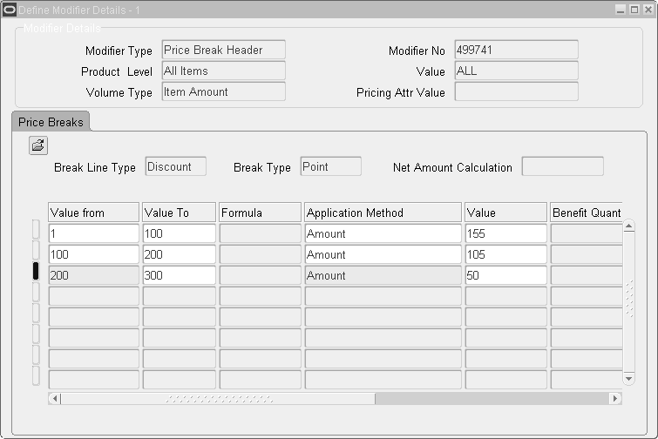Click the header Value field showing ALL

click(516, 71)
